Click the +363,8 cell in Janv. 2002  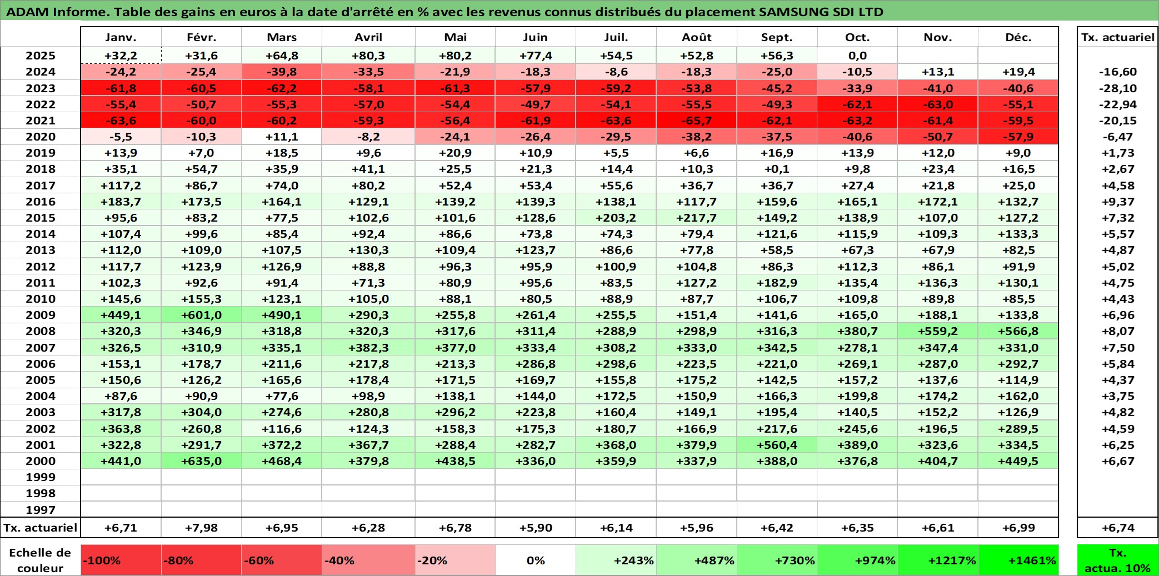[x=121, y=429]
